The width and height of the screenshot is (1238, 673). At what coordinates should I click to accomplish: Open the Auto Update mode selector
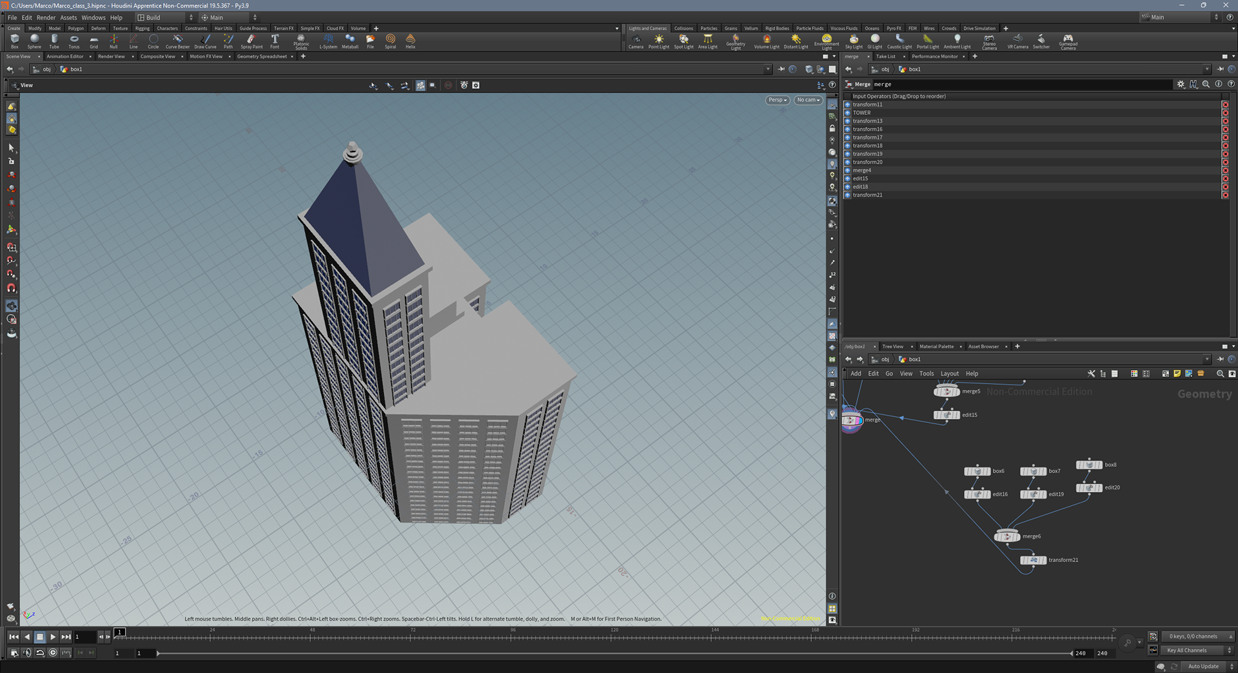click(x=1203, y=667)
